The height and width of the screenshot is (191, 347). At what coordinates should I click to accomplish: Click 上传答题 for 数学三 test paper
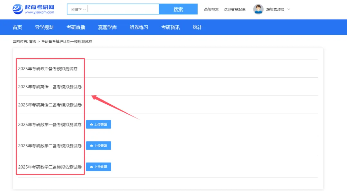click(98, 167)
